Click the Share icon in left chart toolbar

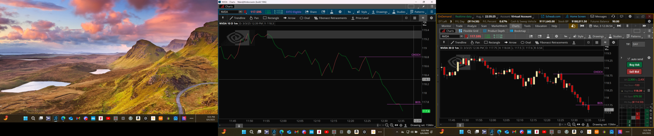311,12
